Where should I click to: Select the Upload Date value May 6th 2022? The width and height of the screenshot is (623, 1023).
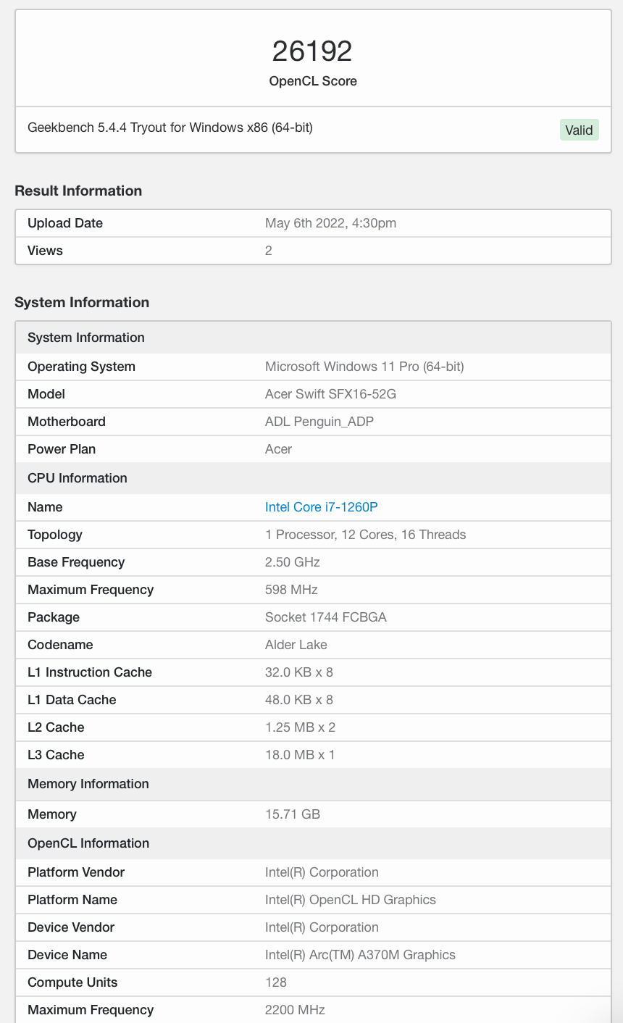coord(330,223)
